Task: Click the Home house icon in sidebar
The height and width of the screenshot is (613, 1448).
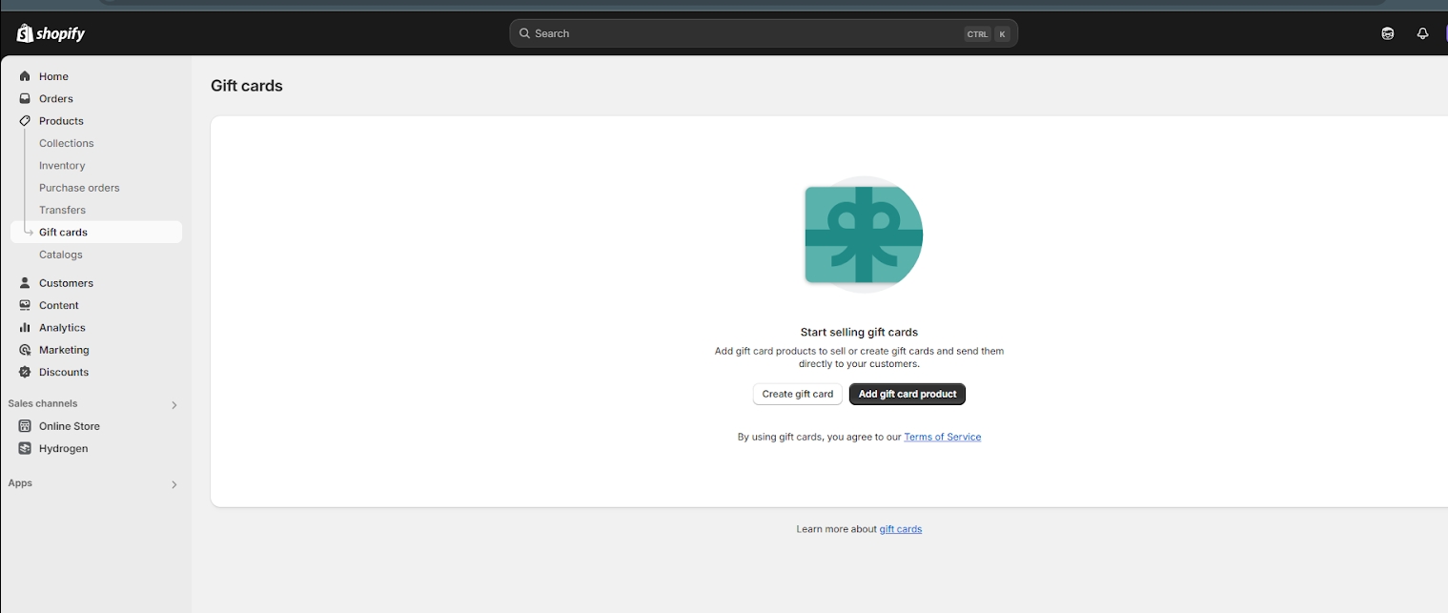Action: (25, 76)
